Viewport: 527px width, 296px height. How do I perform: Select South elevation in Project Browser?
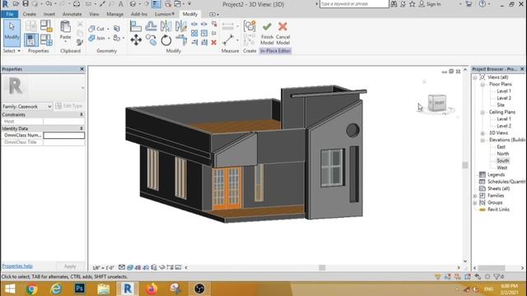coord(503,161)
